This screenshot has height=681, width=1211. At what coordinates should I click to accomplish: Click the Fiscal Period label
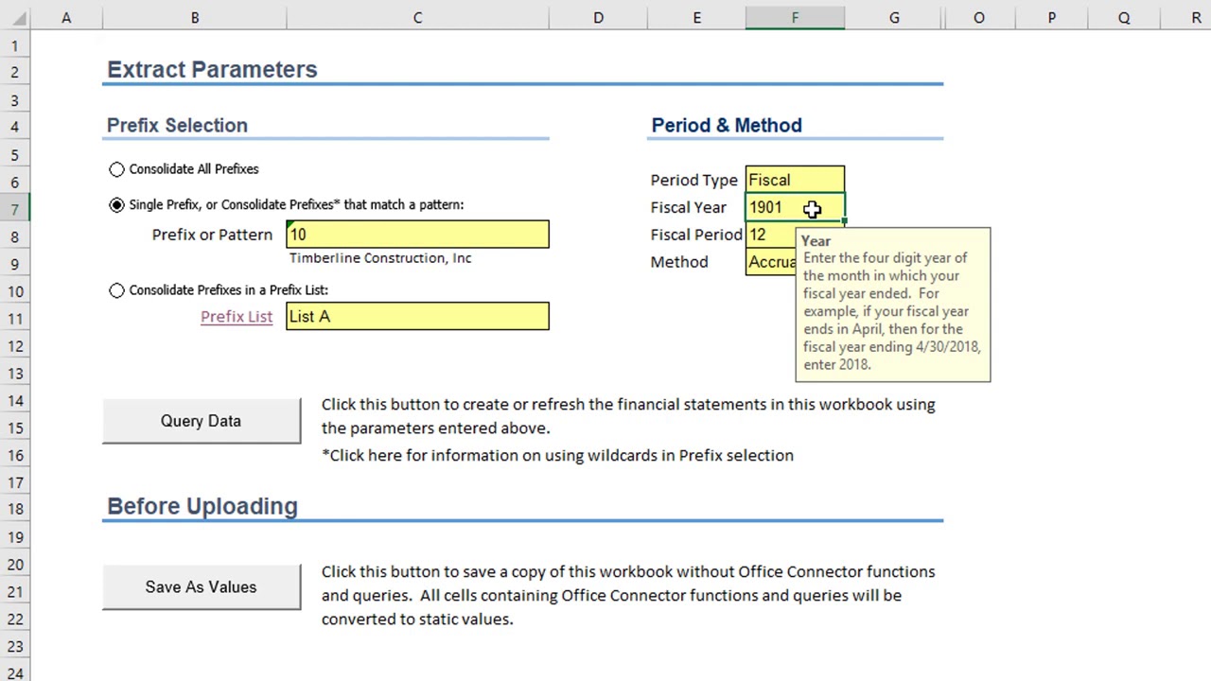(696, 235)
